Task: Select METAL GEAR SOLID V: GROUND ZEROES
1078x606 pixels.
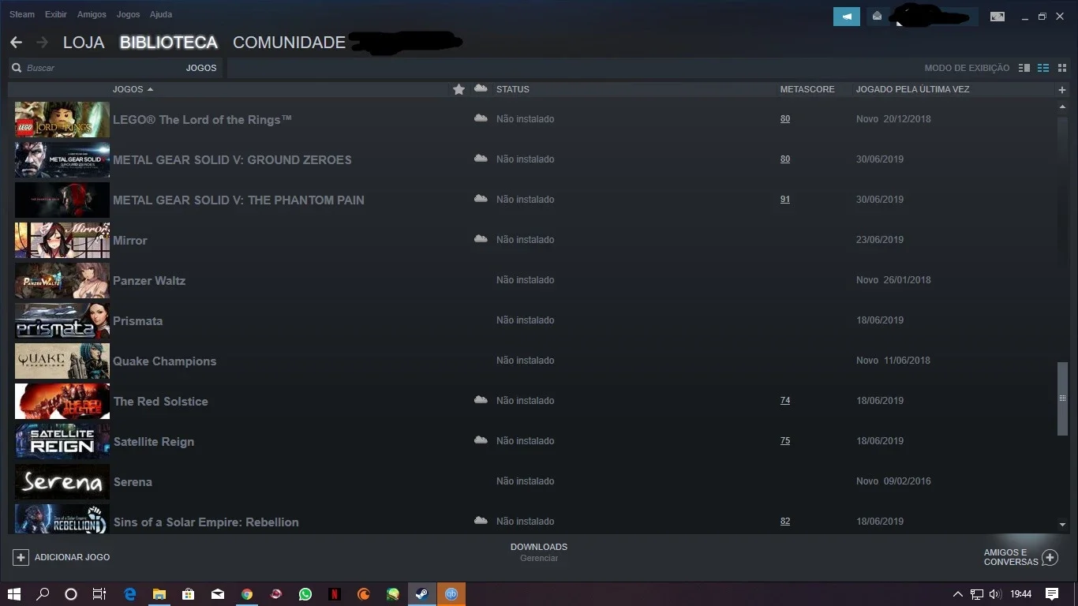Action: pos(232,159)
